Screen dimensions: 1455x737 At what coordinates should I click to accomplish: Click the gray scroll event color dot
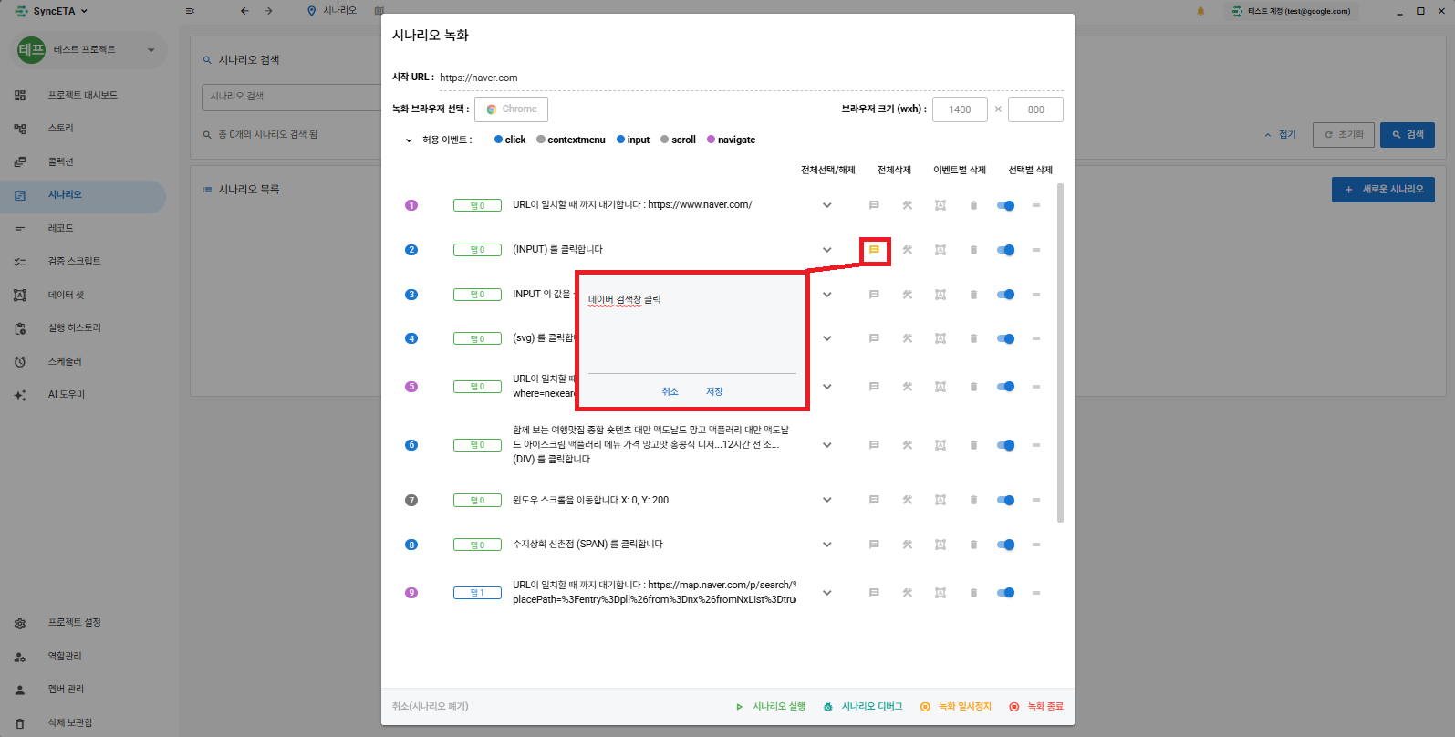tap(665, 140)
